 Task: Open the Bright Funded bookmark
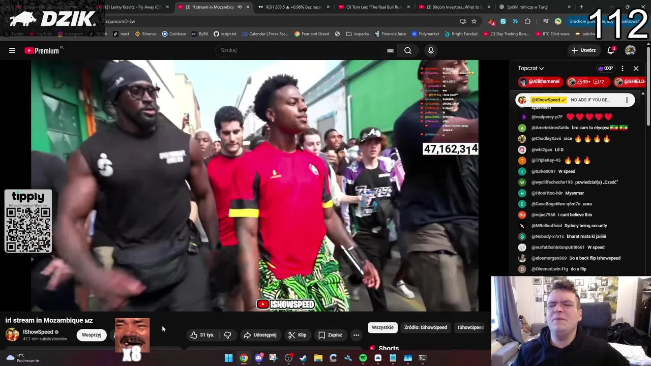click(461, 34)
